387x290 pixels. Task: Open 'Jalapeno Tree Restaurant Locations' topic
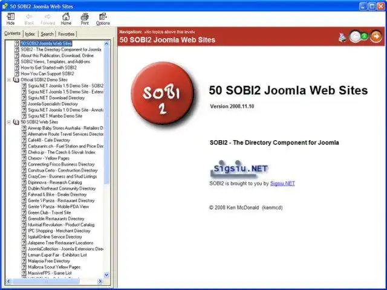pyautogui.click(x=60, y=243)
